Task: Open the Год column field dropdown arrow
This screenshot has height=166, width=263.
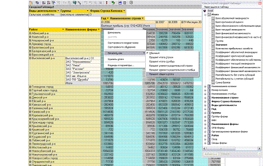Action: tap(107, 18)
